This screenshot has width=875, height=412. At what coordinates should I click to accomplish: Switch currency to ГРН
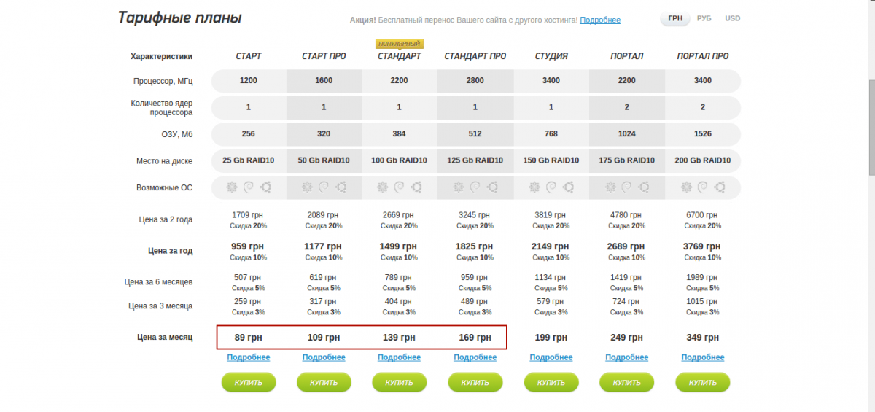[675, 18]
